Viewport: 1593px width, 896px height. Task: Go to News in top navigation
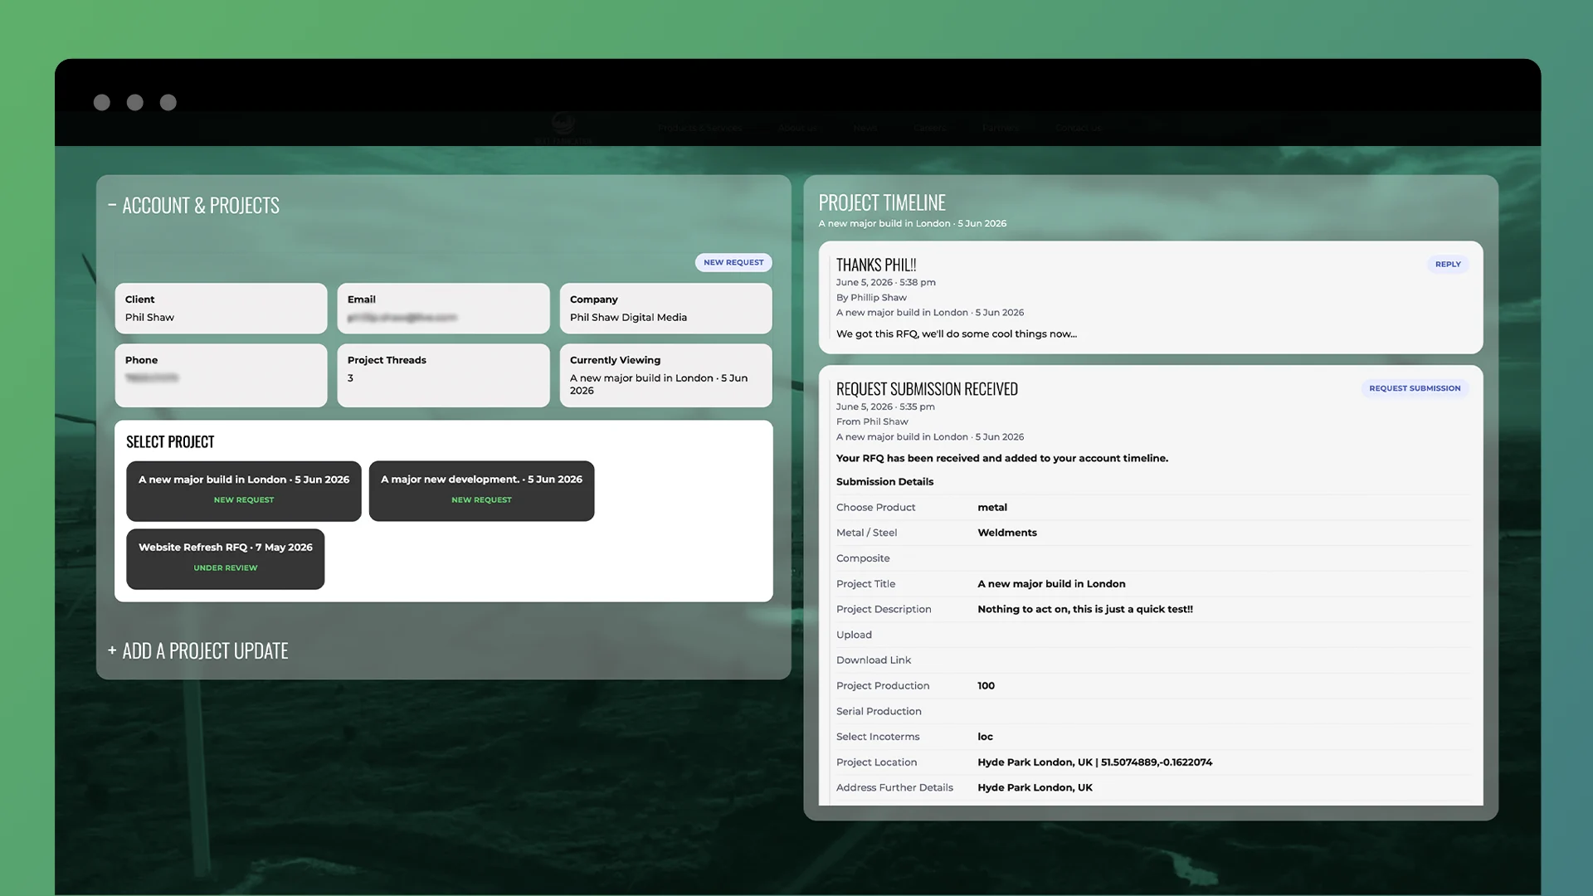click(x=865, y=128)
